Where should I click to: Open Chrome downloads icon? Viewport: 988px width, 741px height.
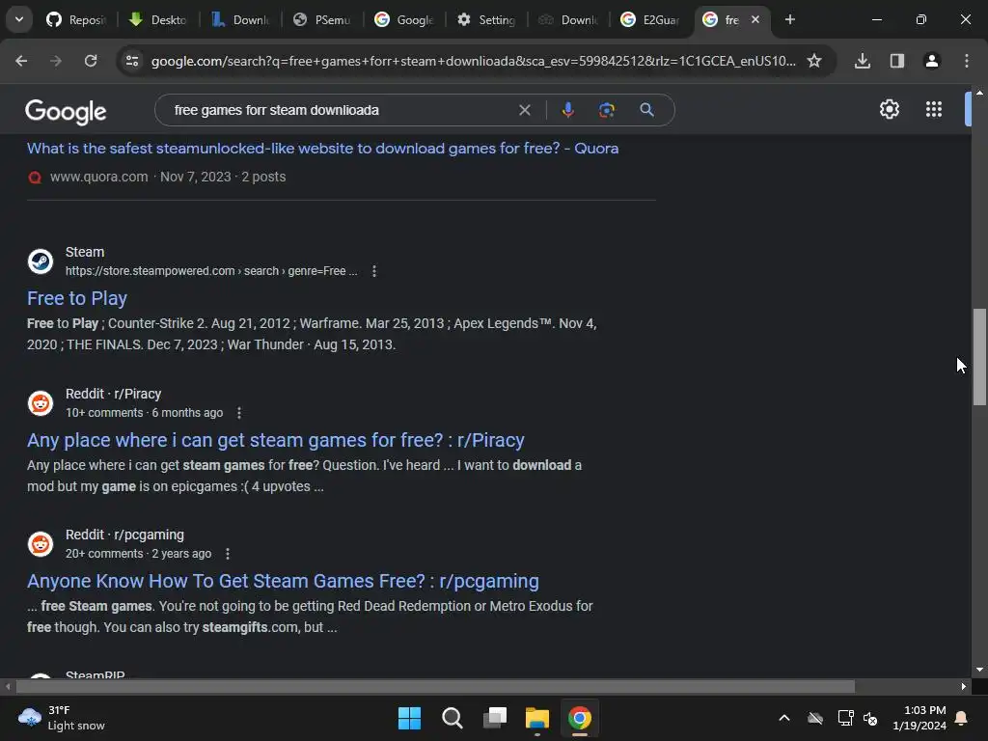click(863, 61)
